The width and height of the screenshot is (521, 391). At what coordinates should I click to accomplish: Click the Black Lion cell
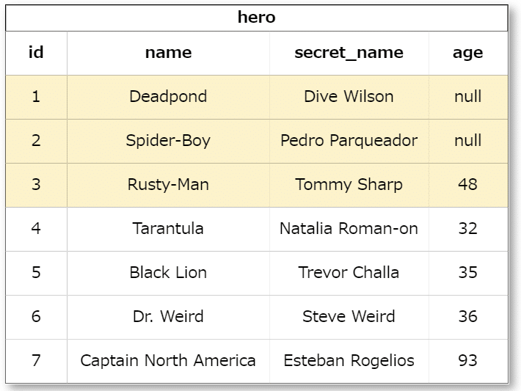pos(168,272)
